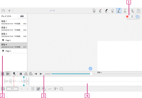Screen dimensions: 142x98
Task: Open the page search magnifier icon
Action: [x=44, y=89]
